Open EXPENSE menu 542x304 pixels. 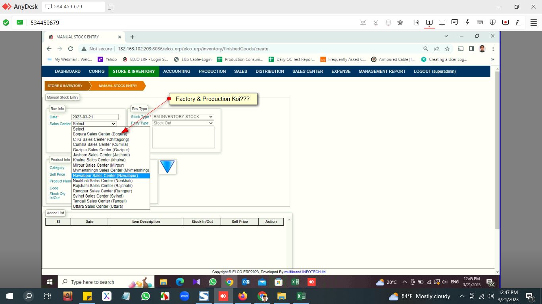coord(341,71)
